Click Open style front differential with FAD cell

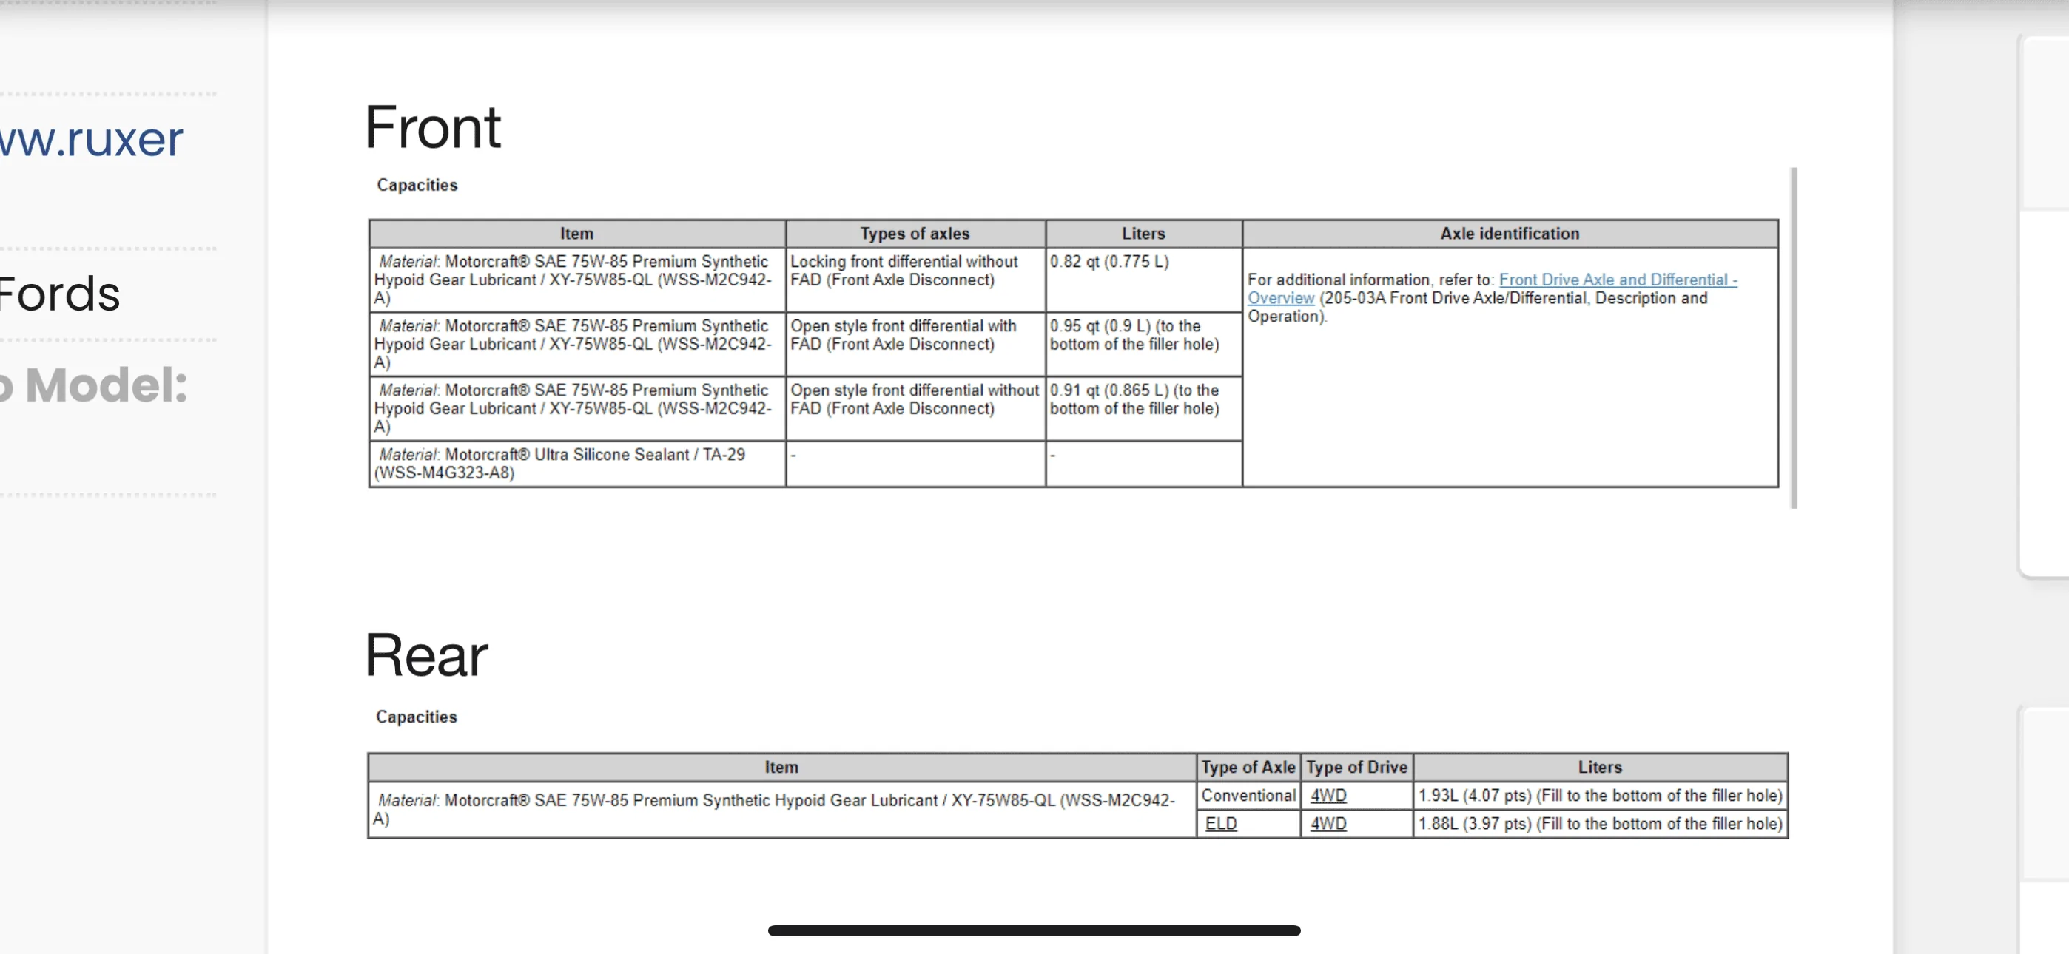point(915,344)
